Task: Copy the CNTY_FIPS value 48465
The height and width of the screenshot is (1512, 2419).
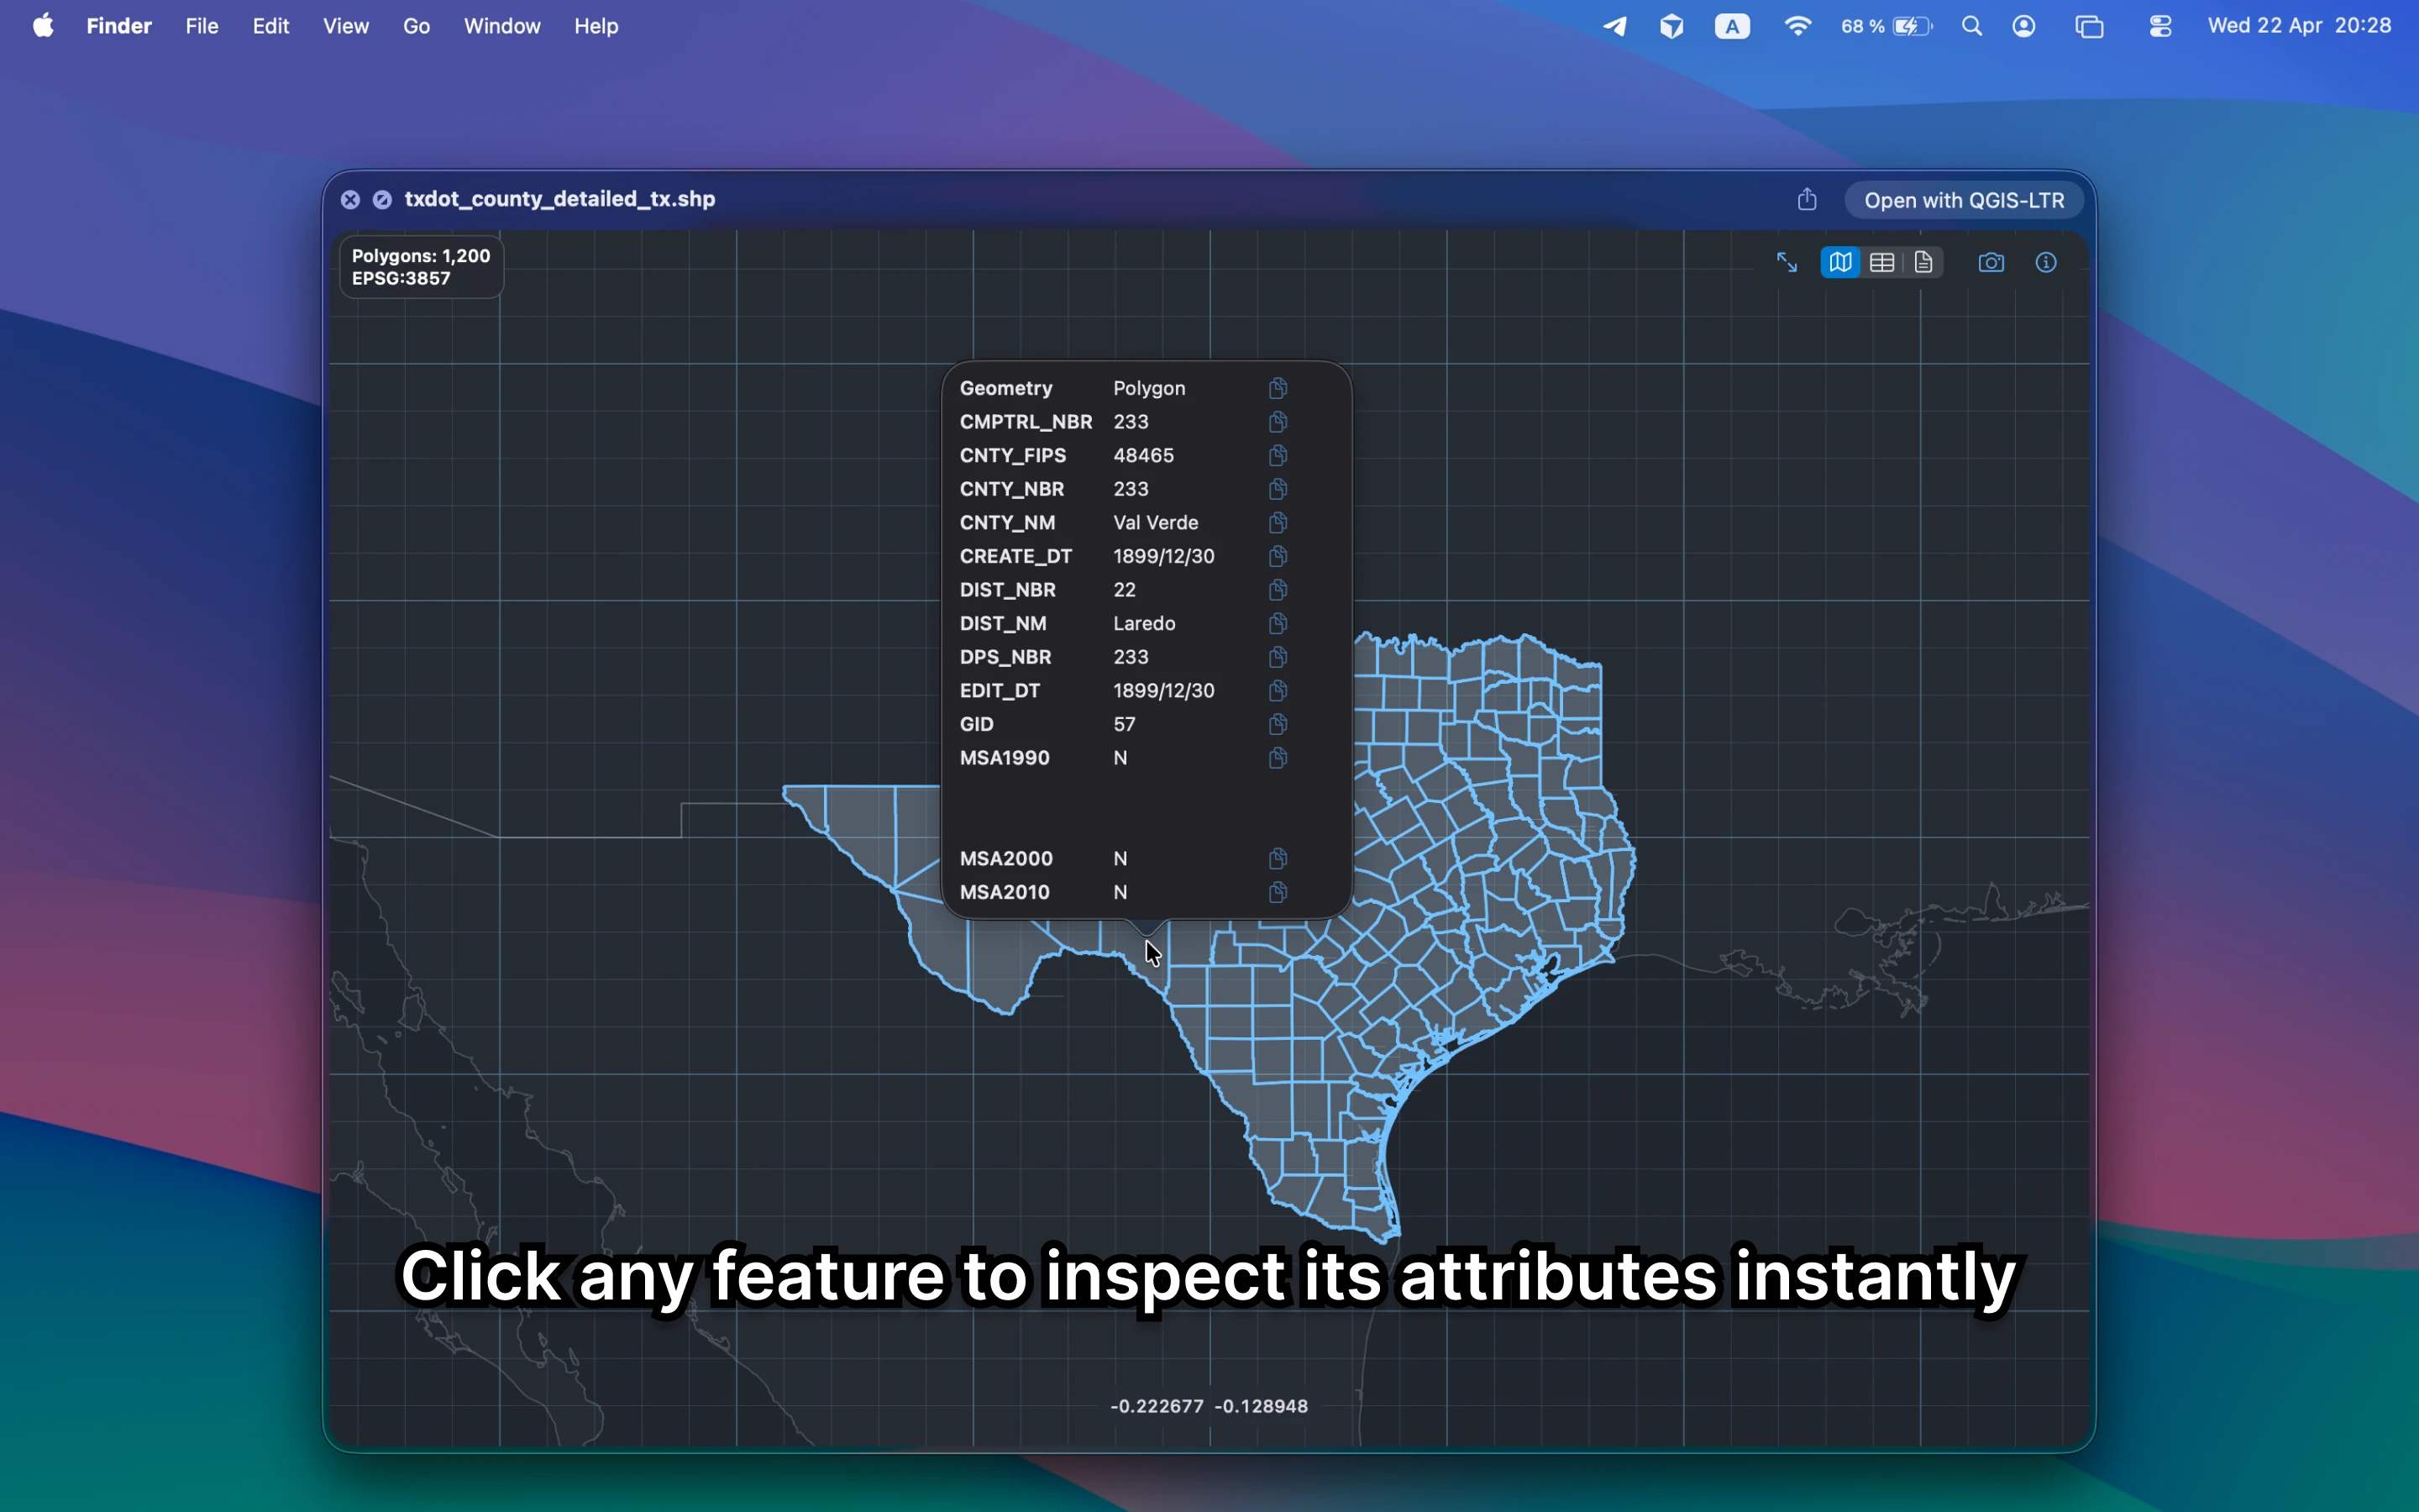Action: tap(1278, 455)
